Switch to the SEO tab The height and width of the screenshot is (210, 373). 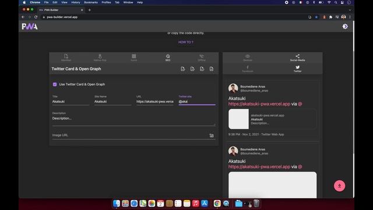168,57
